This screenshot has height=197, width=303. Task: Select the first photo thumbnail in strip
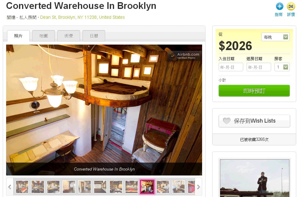(x=22, y=187)
